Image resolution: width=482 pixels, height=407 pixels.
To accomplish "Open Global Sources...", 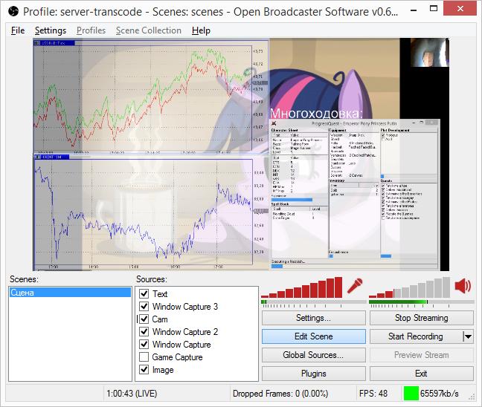I will click(x=314, y=355).
